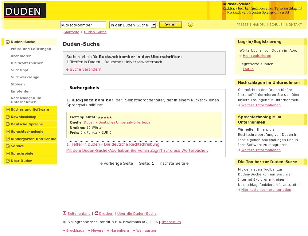
Task: Click the Duden-Suche collapse arrow icon
Action: coord(8,42)
